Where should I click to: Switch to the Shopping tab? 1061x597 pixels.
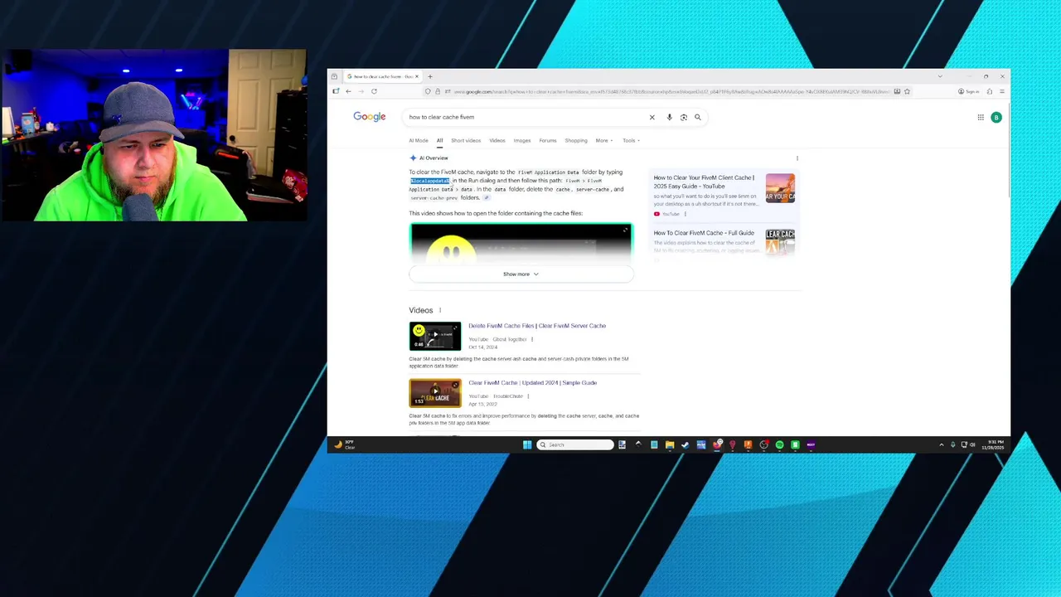click(x=576, y=140)
